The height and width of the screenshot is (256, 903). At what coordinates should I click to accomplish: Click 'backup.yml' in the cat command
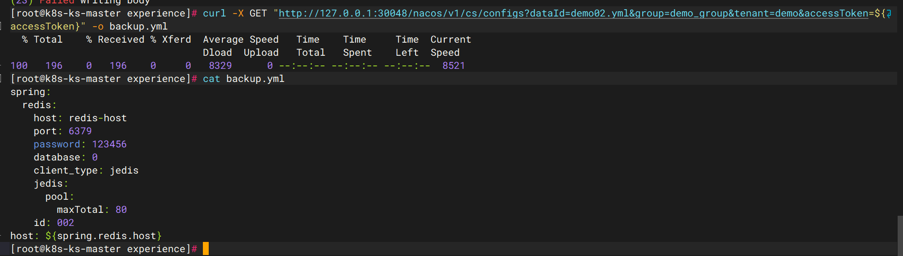(255, 79)
